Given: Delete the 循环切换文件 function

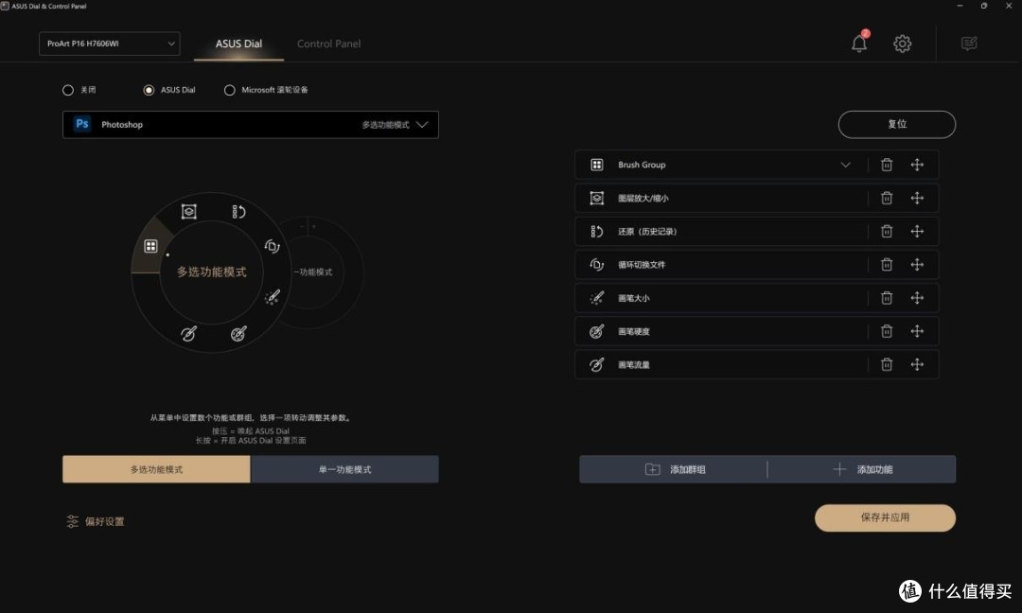Looking at the screenshot, I should 887,265.
